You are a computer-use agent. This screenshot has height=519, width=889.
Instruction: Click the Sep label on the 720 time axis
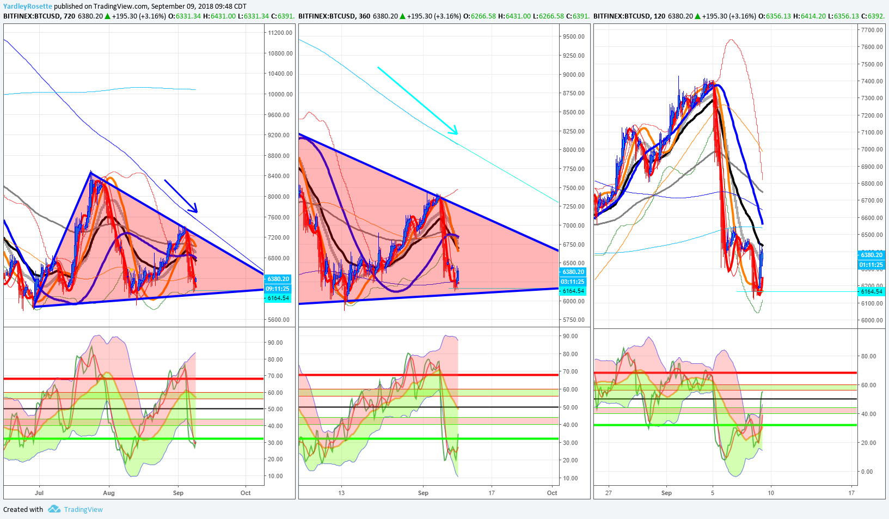click(178, 493)
